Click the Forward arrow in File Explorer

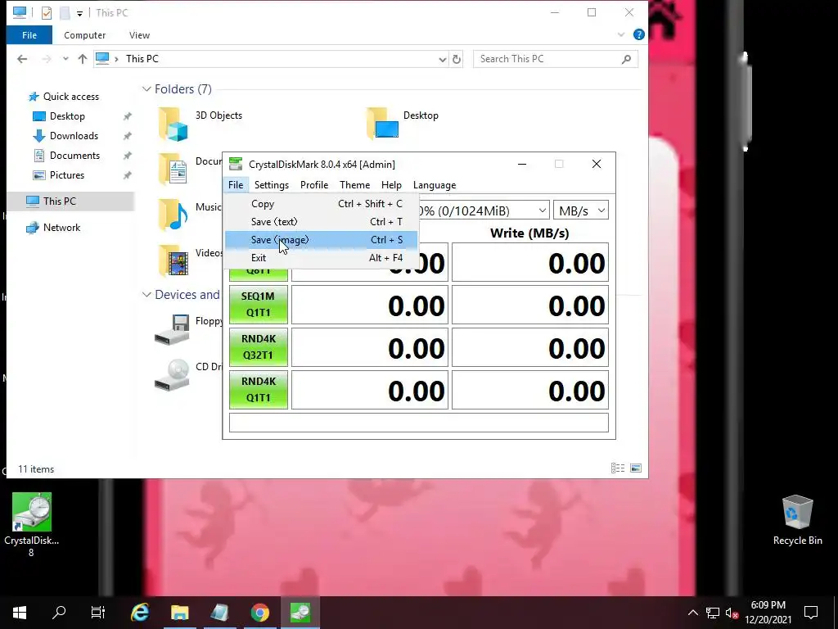tap(47, 59)
